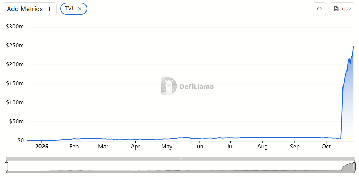Click the TVL line's peak in late October
Screen dimensions: 359x177
point(353,46)
